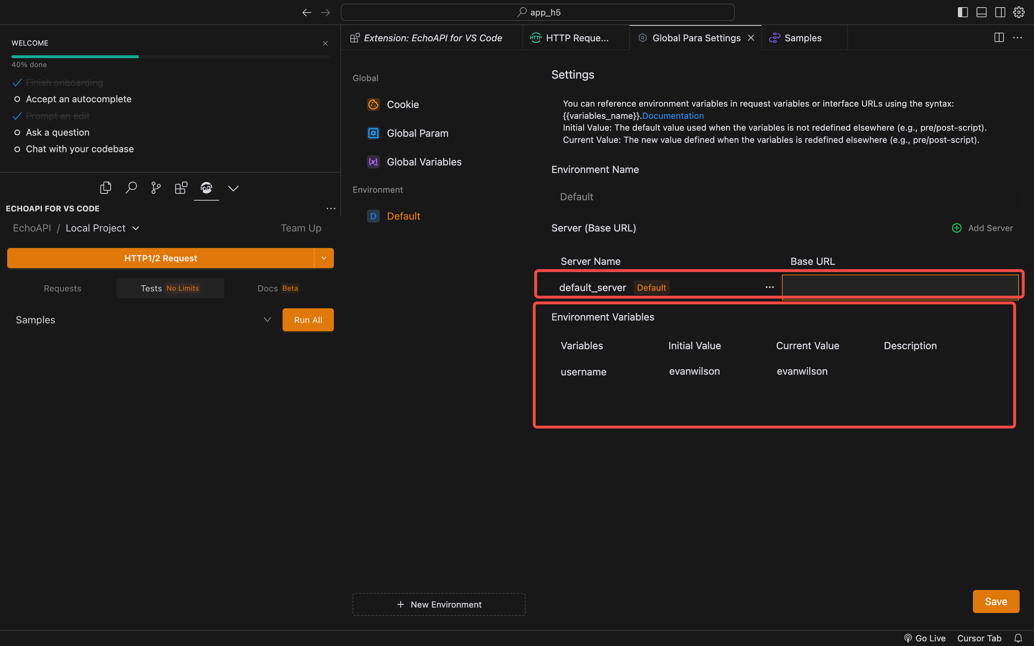Run all tests with Run All

click(x=308, y=319)
